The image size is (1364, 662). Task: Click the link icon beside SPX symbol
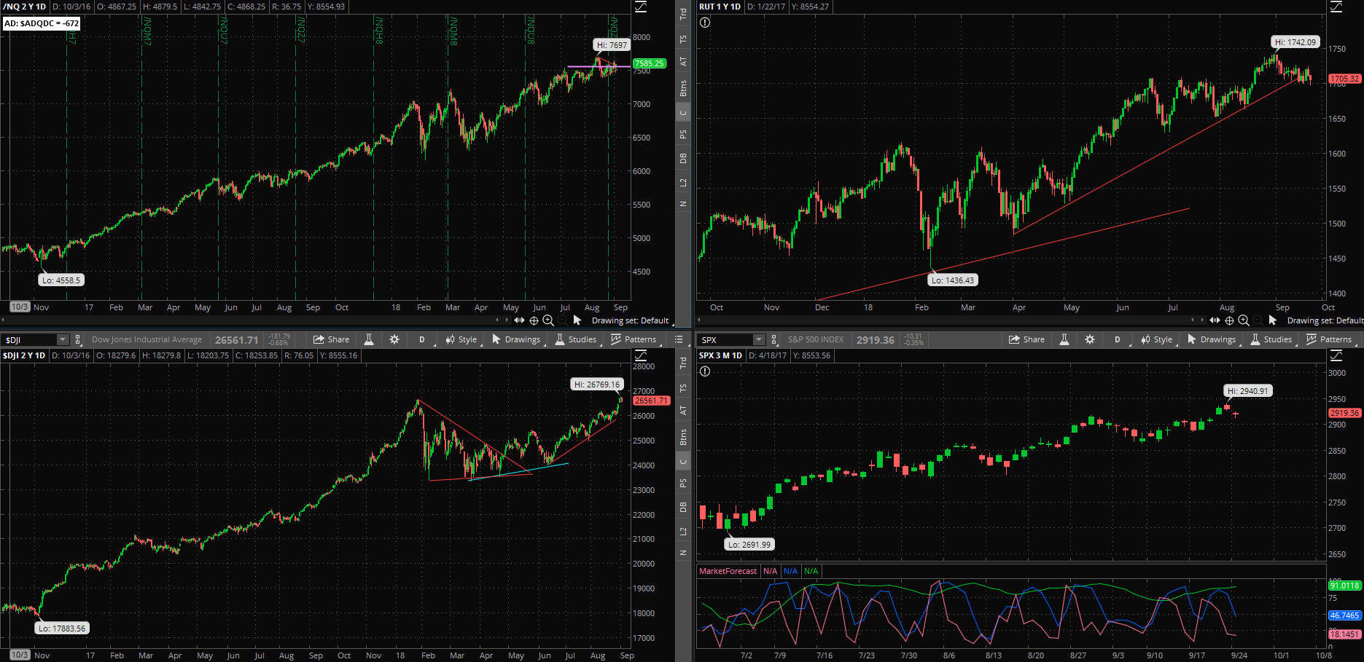pyautogui.click(x=773, y=339)
